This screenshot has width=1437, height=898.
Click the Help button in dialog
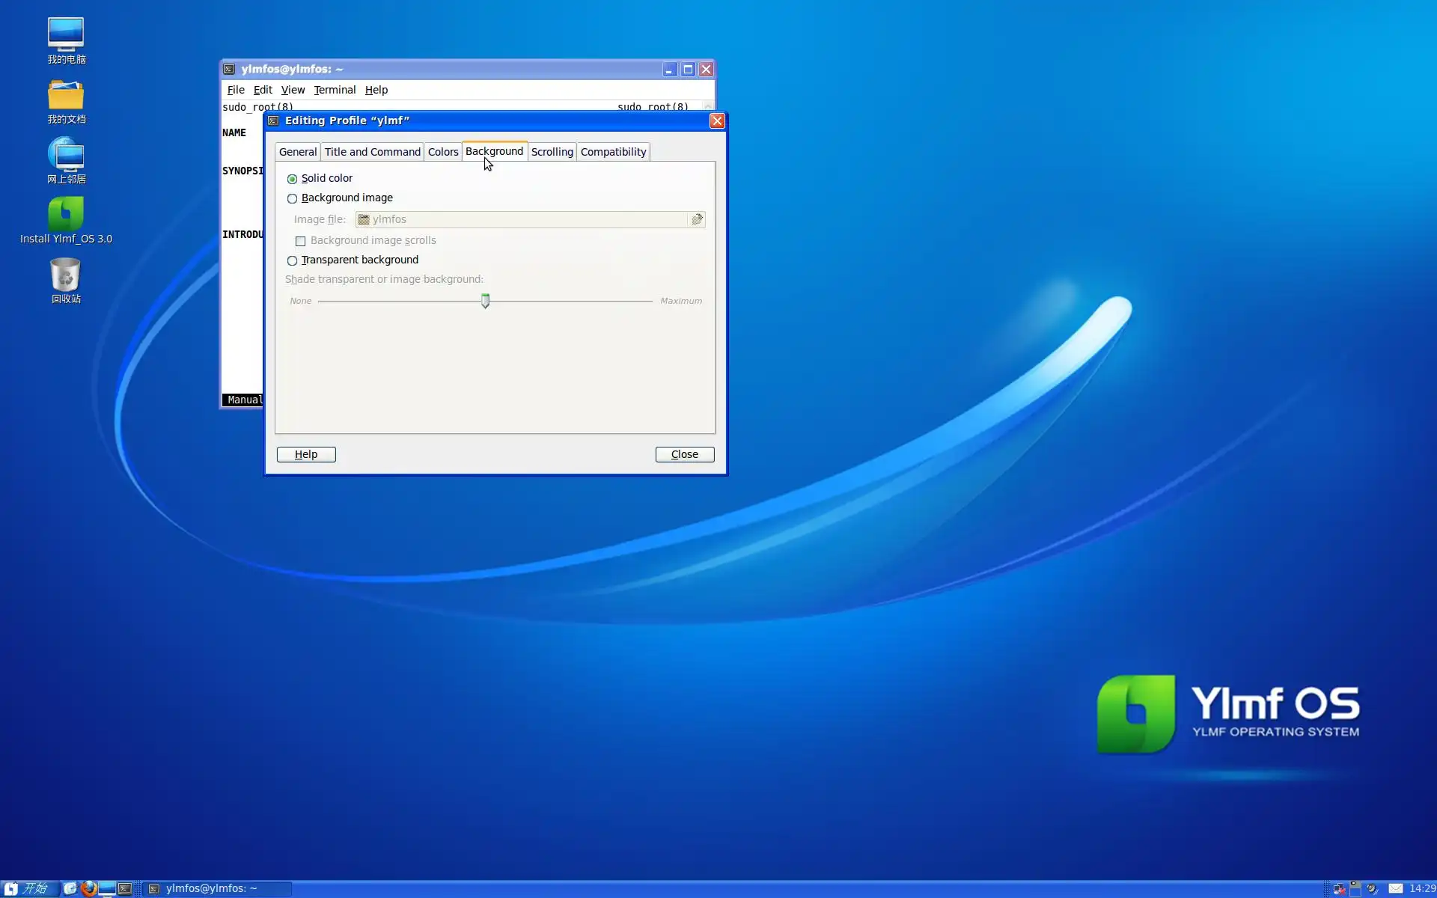(305, 454)
